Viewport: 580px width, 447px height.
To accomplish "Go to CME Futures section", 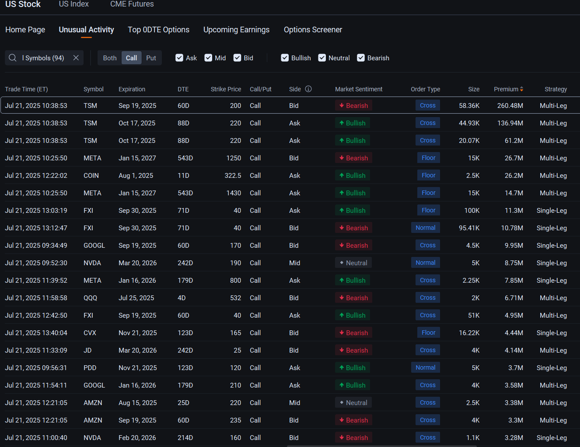I will [x=132, y=4].
